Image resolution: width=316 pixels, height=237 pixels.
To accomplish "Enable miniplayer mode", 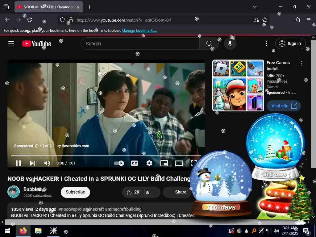I will click(x=164, y=163).
